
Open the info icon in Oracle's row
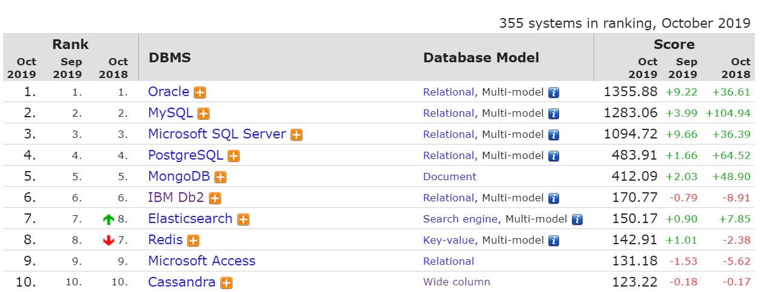pos(554,93)
